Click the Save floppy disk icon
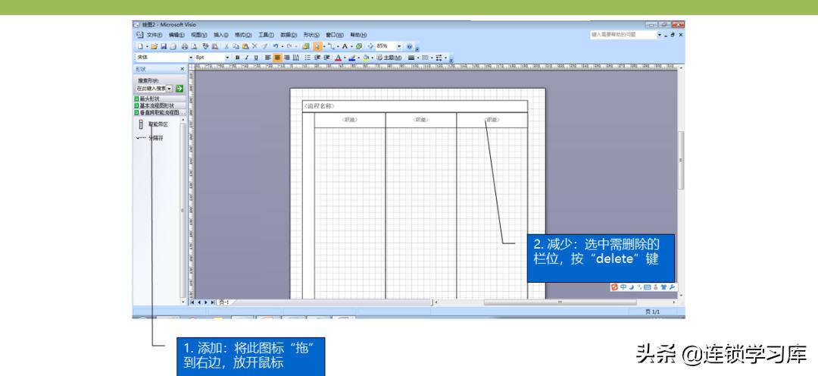 tap(164, 46)
